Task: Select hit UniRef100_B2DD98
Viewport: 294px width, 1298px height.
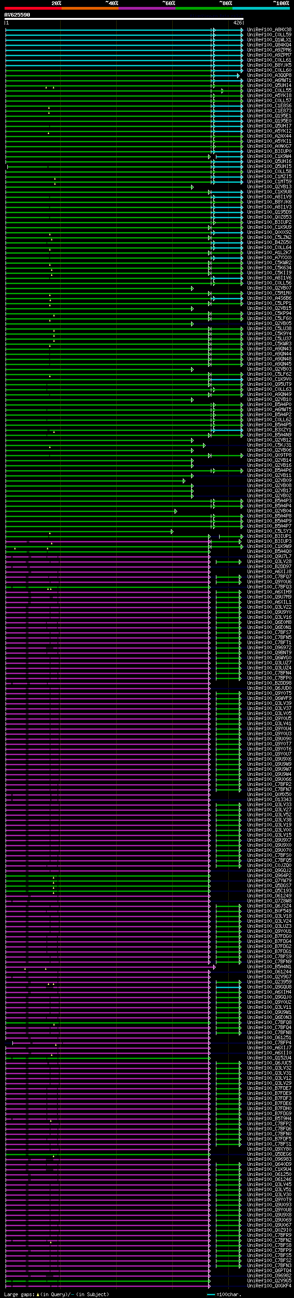Action: point(269,683)
